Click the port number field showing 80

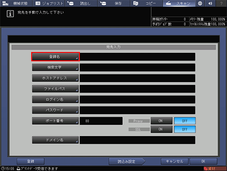[101, 121]
